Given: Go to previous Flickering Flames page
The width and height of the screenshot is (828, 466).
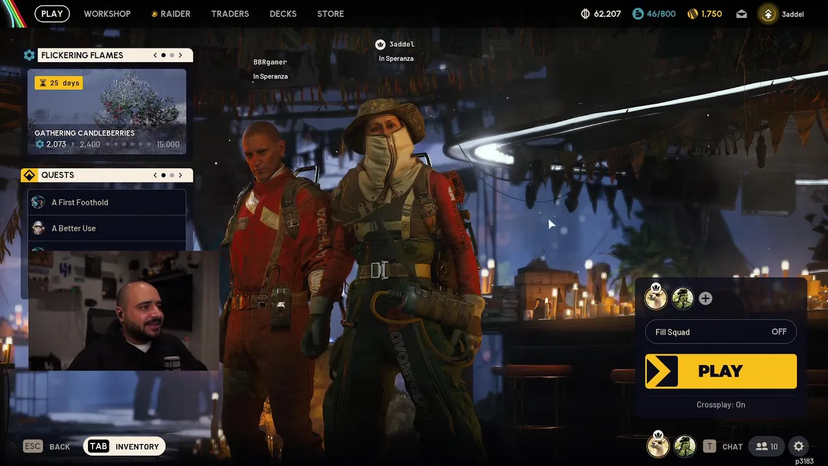Looking at the screenshot, I should coord(155,55).
